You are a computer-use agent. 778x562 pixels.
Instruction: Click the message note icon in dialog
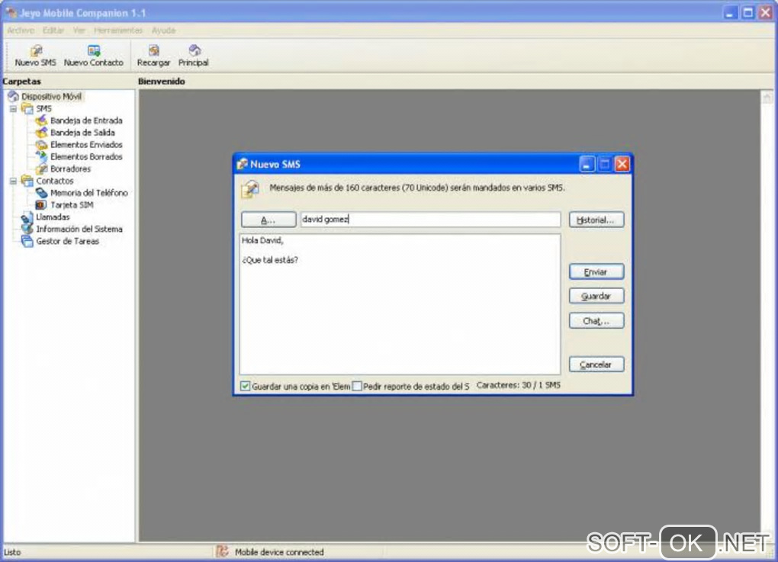(251, 189)
